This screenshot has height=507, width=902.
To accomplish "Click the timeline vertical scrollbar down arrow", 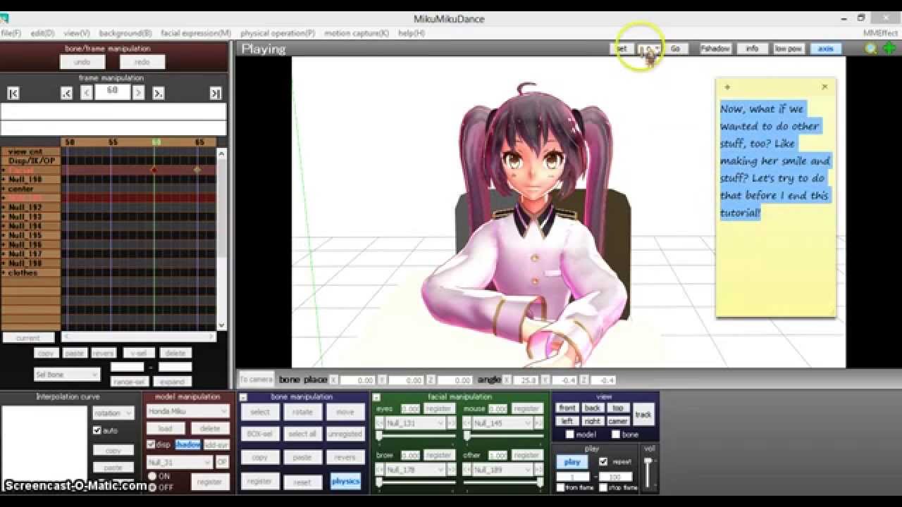I will (x=222, y=325).
